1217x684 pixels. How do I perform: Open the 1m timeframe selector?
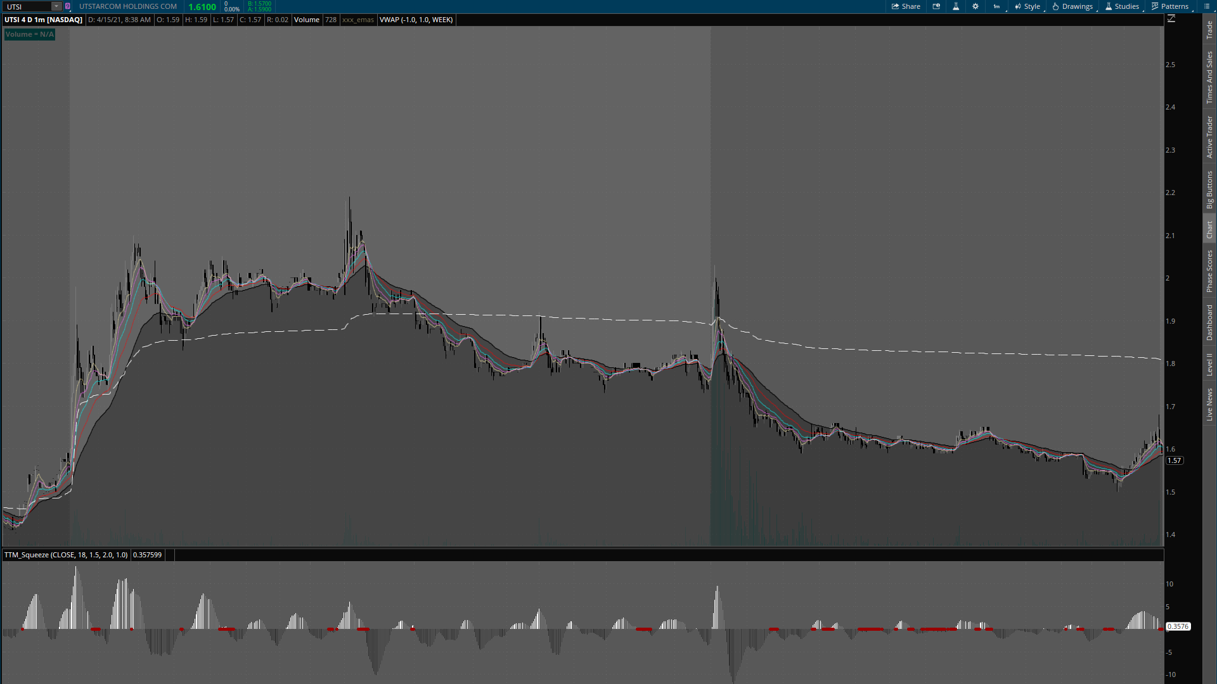click(x=996, y=6)
